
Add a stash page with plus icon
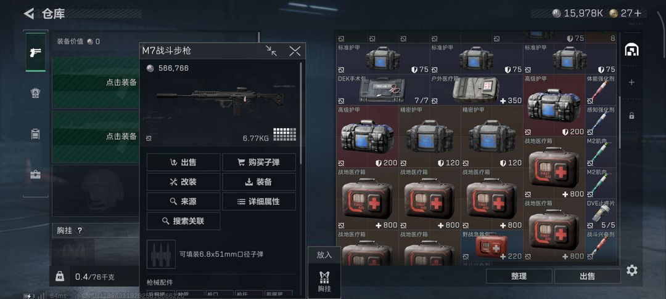[x=631, y=82]
